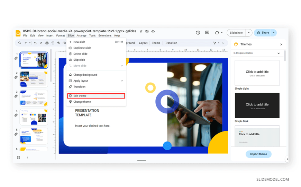Image resolution: width=301 pixels, height=187 pixels.
Task: Click the palette icon in Themes header
Action: tap(236, 44)
